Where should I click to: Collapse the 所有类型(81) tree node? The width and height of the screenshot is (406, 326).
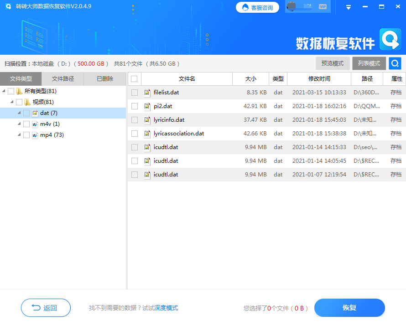click(5, 90)
